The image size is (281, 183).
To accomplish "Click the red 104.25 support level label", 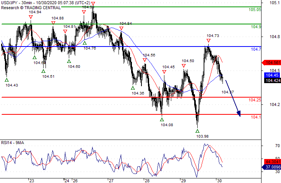I will tap(255, 100).
